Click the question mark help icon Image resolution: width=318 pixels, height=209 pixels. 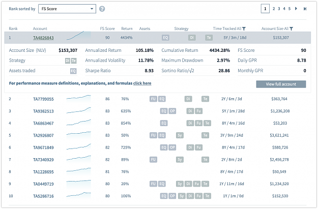click(102, 9)
